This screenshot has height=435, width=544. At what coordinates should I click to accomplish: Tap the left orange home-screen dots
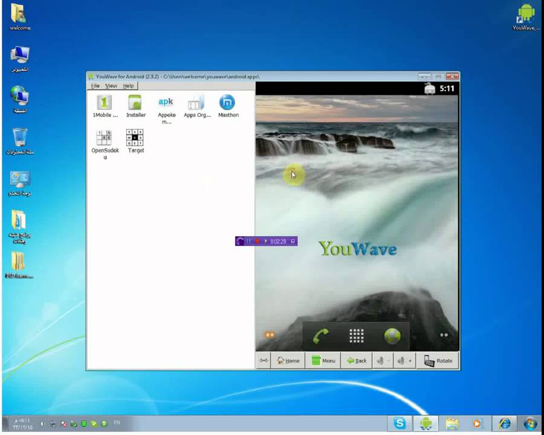270,335
